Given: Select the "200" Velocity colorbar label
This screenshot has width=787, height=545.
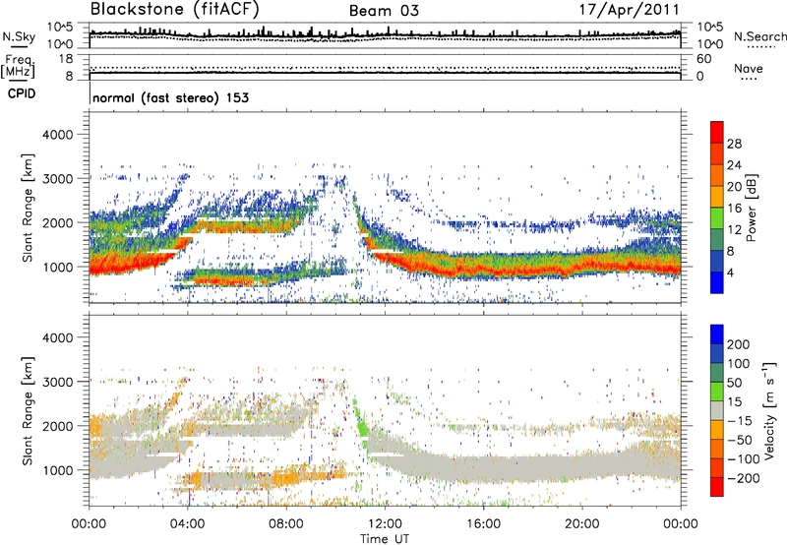Looking at the screenshot, I should [x=738, y=344].
